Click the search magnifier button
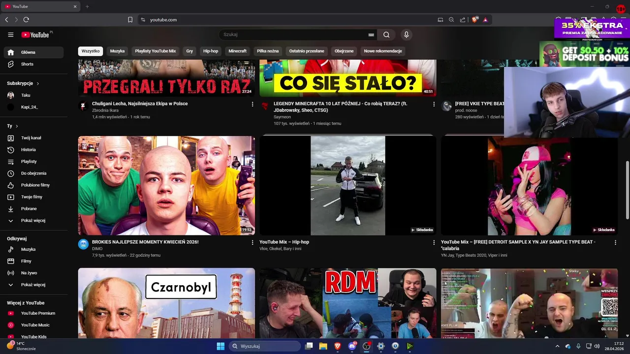The width and height of the screenshot is (630, 354). click(386, 34)
